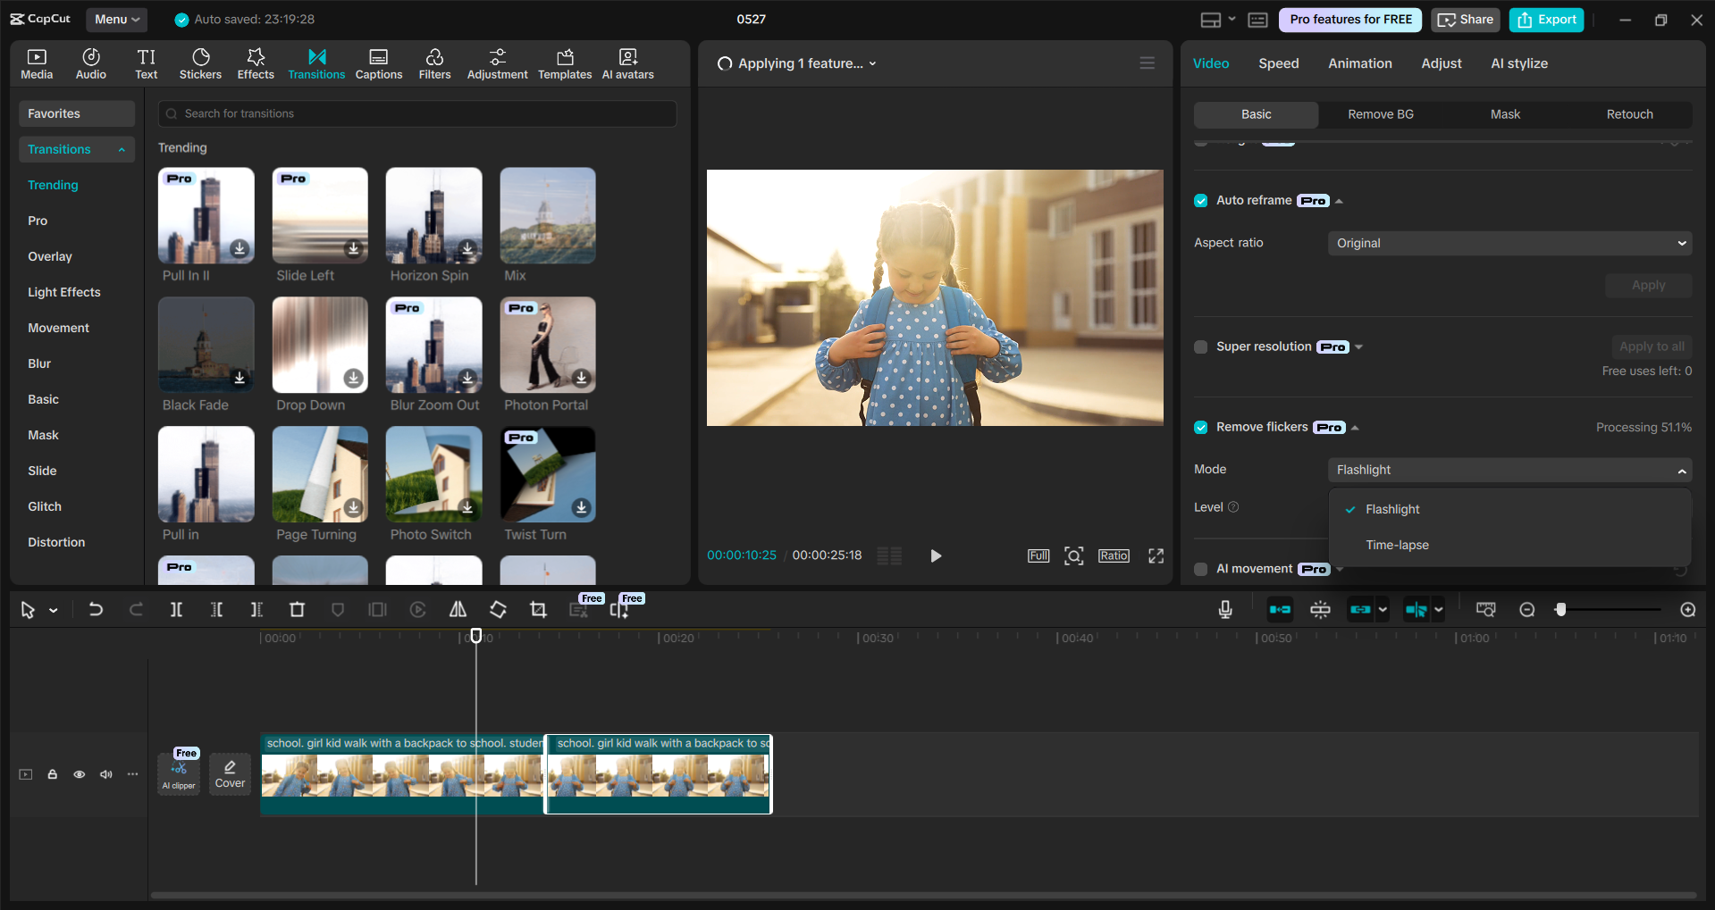Select the Stickers tool in top toolbar

pos(200,63)
